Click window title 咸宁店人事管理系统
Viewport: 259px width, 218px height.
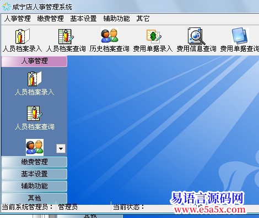pos(42,7)
